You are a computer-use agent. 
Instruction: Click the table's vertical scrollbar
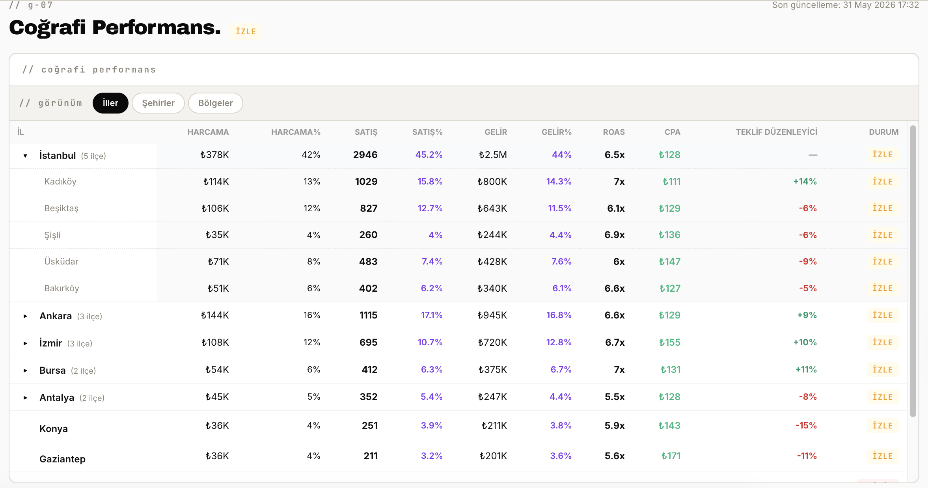tap(913, 271)
